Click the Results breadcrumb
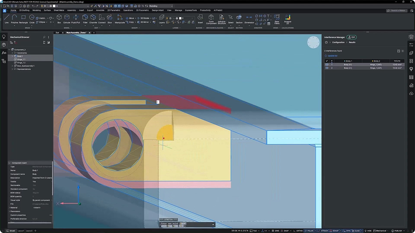415x233 pixels. (x=352, y=42)
